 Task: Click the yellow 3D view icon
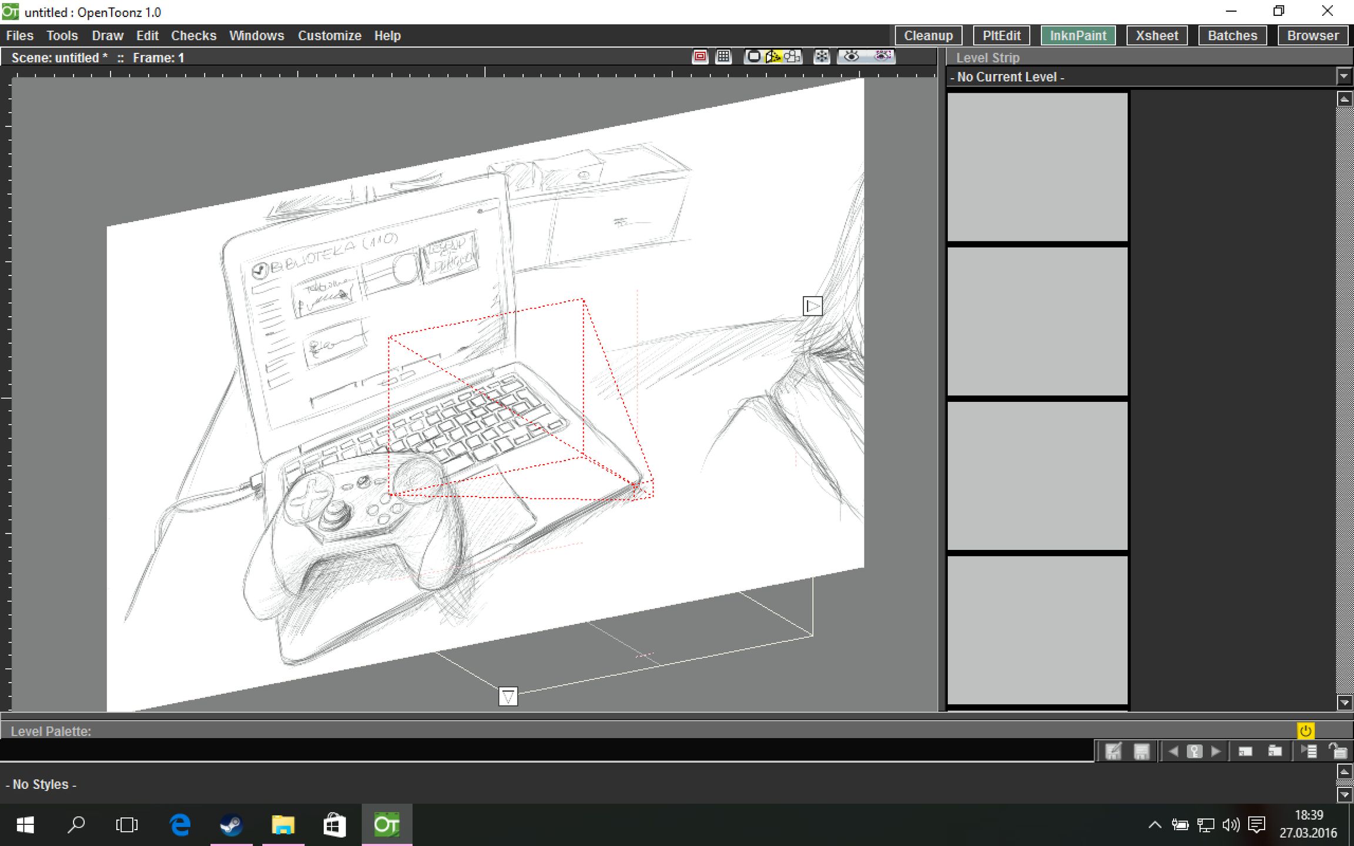click(x=773, y=56)
